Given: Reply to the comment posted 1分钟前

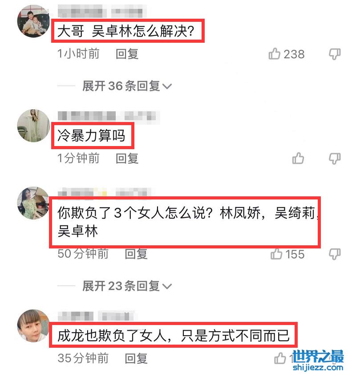Looking at the screenshot, I should [127, 159].
